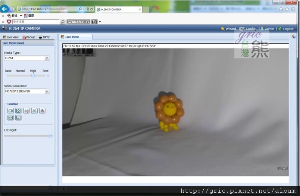The image size is (300, 196).
Task: Close the McAfee toolbar with X
Action: (x=3, y=22)
